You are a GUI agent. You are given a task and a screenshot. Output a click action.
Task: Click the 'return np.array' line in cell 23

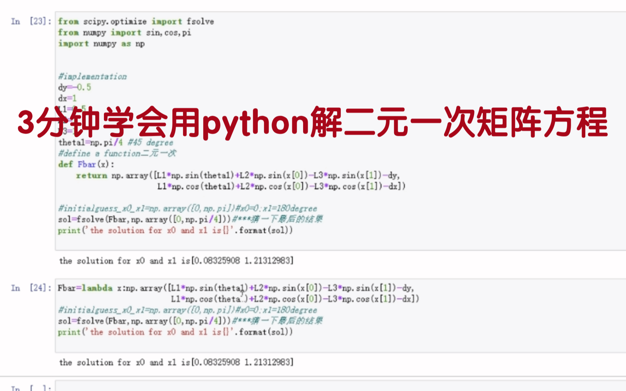tap(238, 175)
